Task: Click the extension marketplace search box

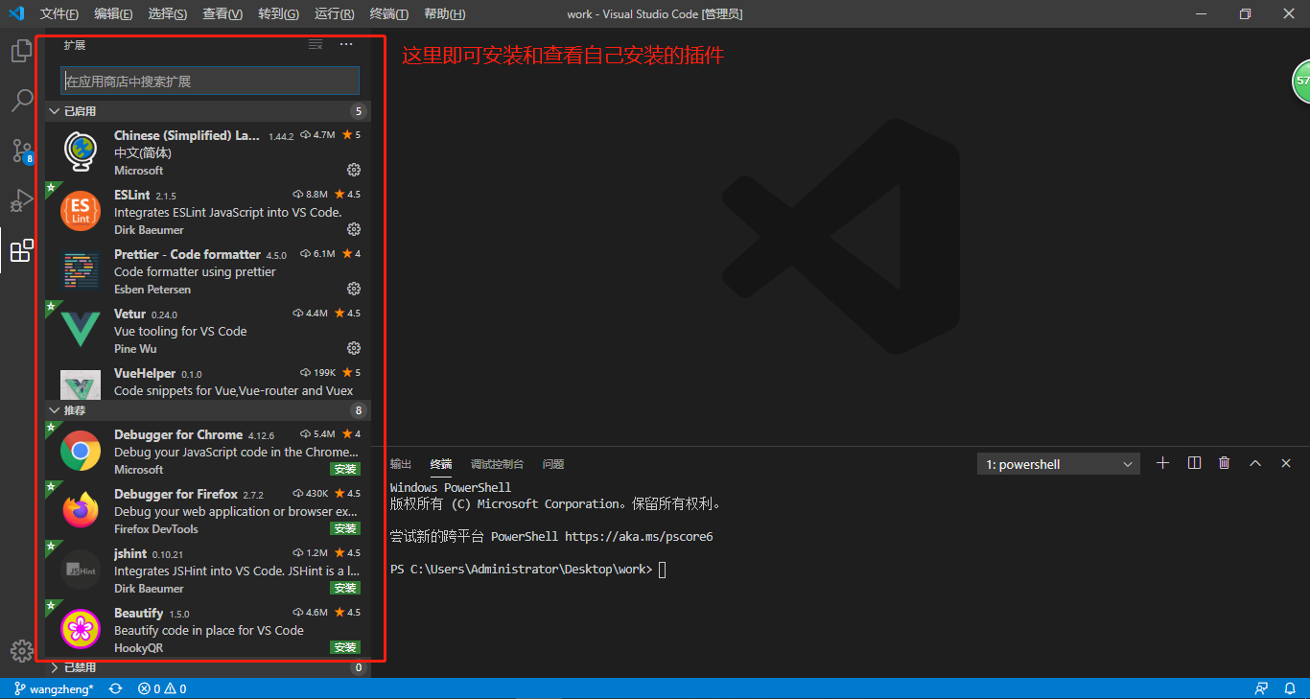Action: (x=209, y=82)
